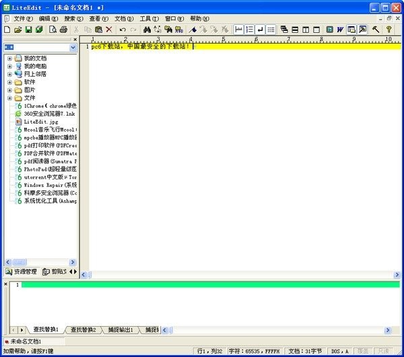This screenshot has width=404, height=357.
Task: Open the drive selection dropdown
Action: click(73, 47)
